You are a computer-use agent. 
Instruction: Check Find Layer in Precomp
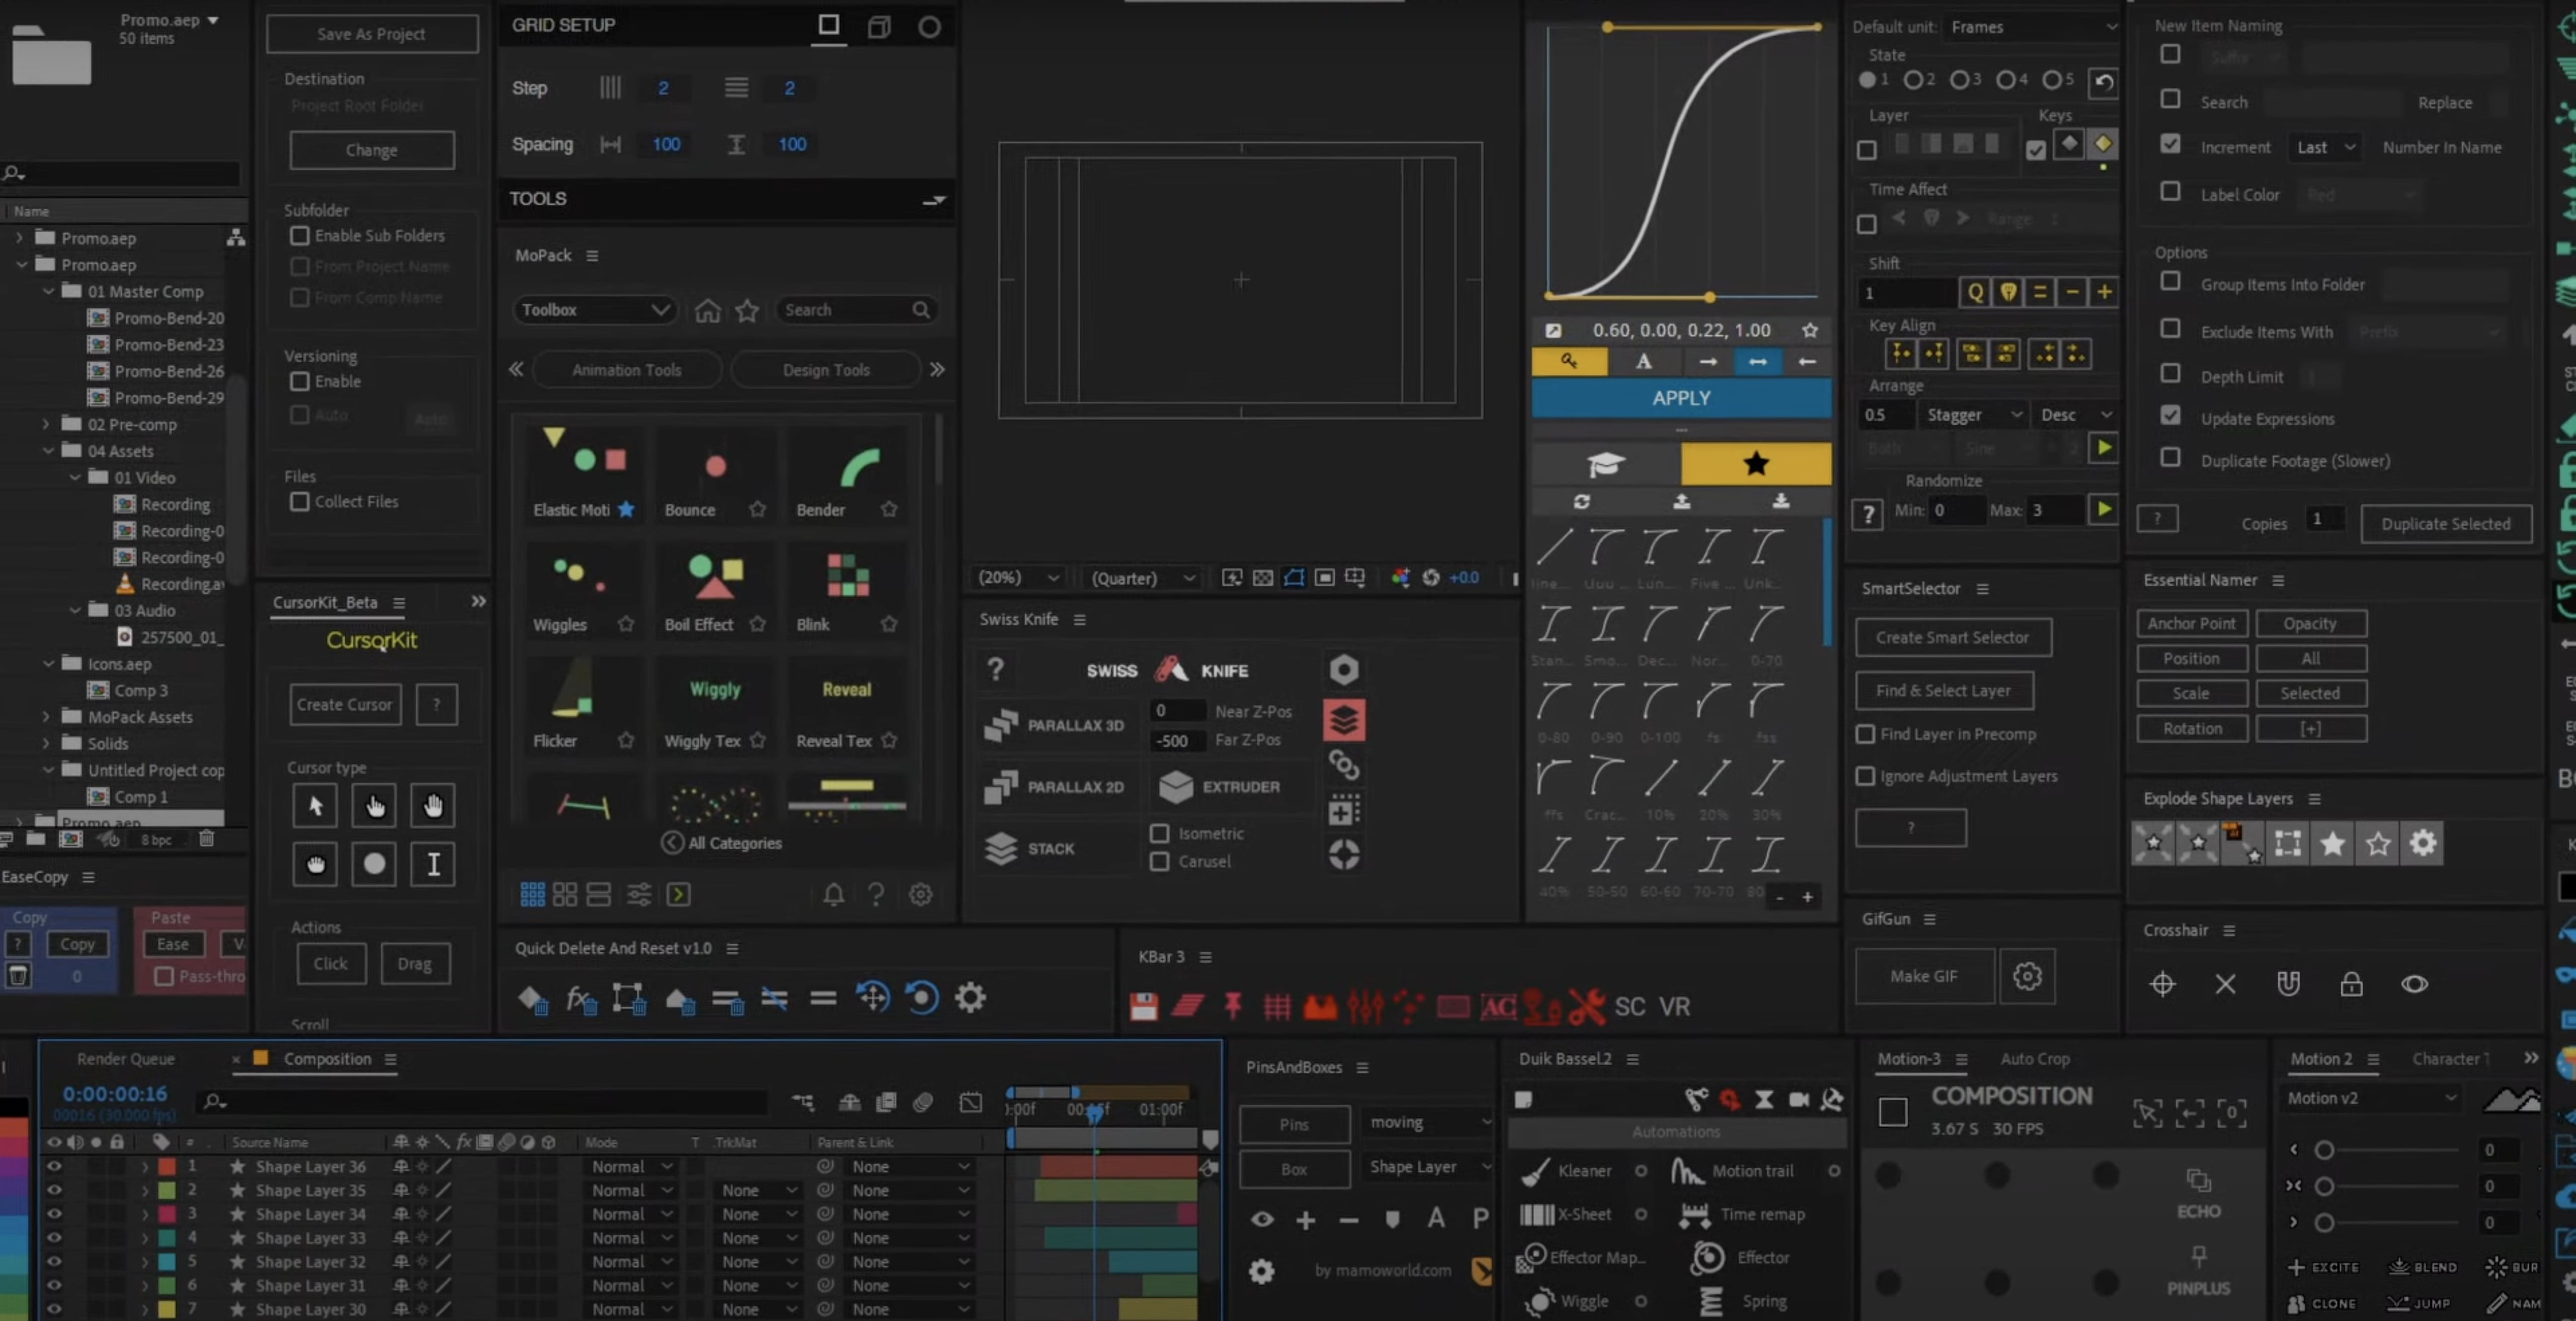pyautogui.click(x=1865, y=734)
